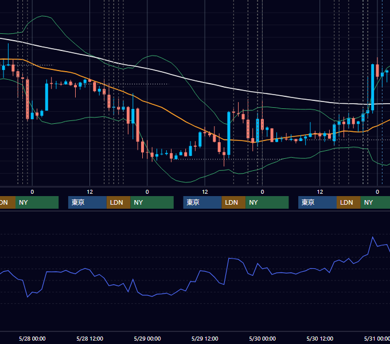Screen dimensions: 390x344
Task: Select the 東京 session block covering 5/29 12:00
Action: click(x=202, y=202)
